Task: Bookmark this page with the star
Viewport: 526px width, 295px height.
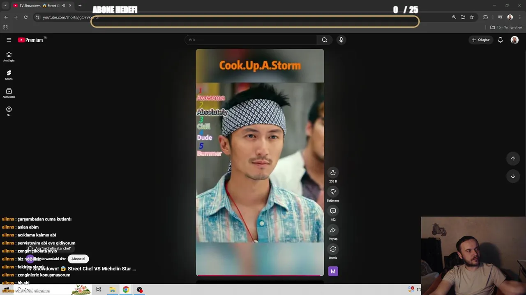Action: click(x=472, y=17)
